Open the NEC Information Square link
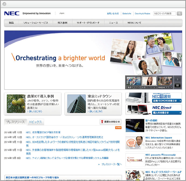 tap(159, 138)
